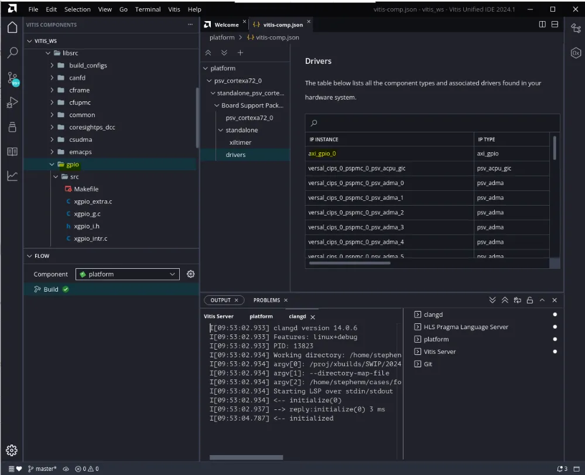Click the split editor layout icon
585x475 pixels.
(542, 25)
